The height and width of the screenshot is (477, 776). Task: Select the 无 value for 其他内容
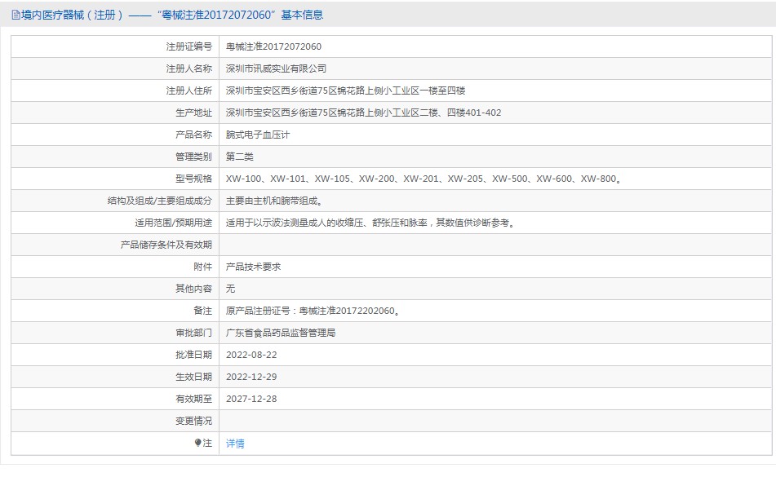click(231, 289)
